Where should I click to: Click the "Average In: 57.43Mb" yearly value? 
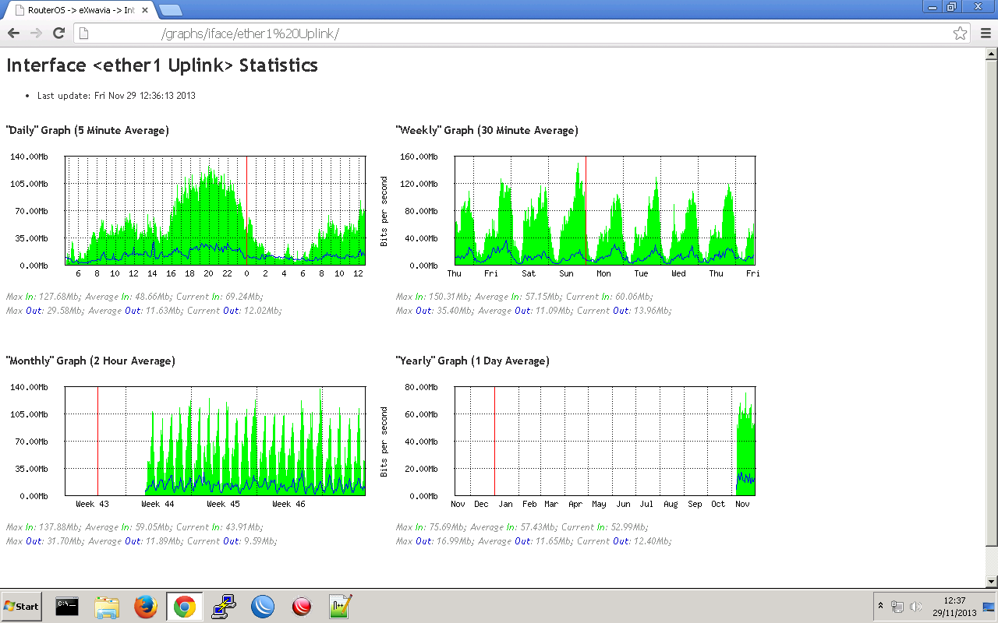pos(513,527)
